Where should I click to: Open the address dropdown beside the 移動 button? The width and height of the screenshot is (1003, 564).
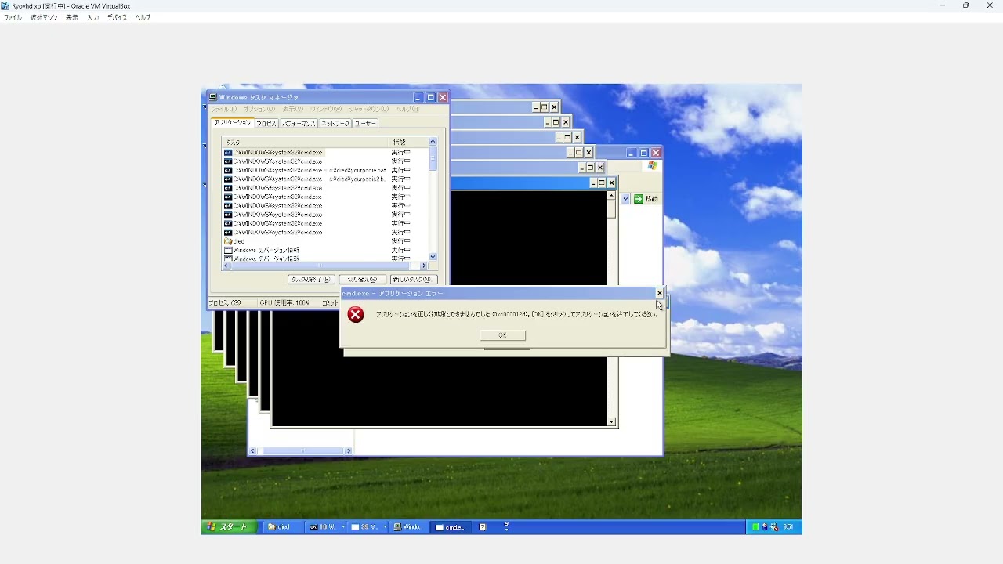(x=626, y=199)
